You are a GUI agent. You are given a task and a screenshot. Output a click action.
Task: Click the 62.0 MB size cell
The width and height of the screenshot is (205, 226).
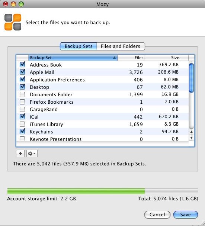click(x=170, y=87)
